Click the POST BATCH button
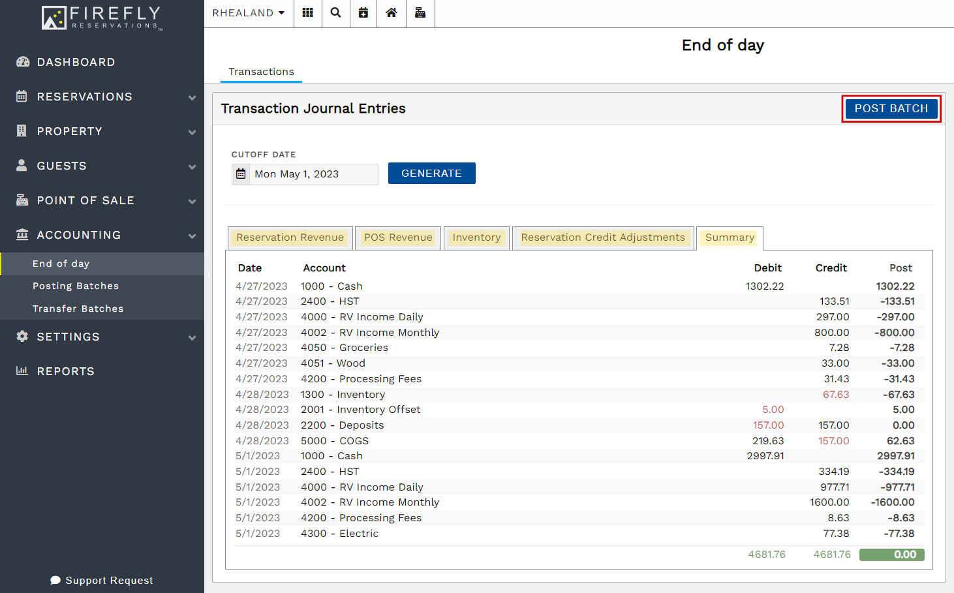Screen dimensions: 954x593 (x=891, y=108)
